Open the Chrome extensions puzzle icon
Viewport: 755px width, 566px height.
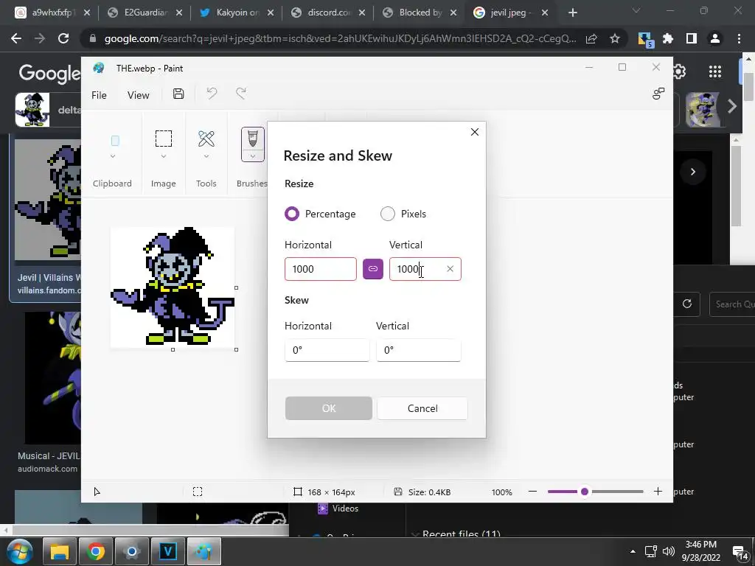pyautogui.click(x=668, y=38)
